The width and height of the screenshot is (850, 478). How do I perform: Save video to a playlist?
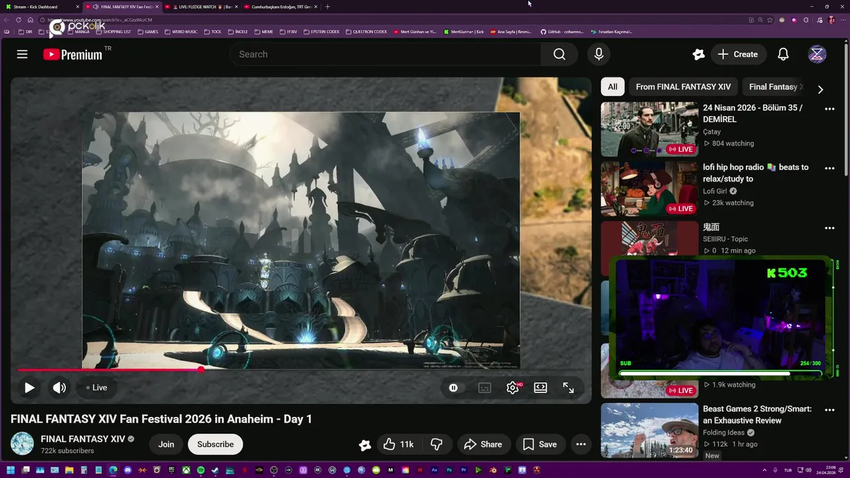coord(540,444)
